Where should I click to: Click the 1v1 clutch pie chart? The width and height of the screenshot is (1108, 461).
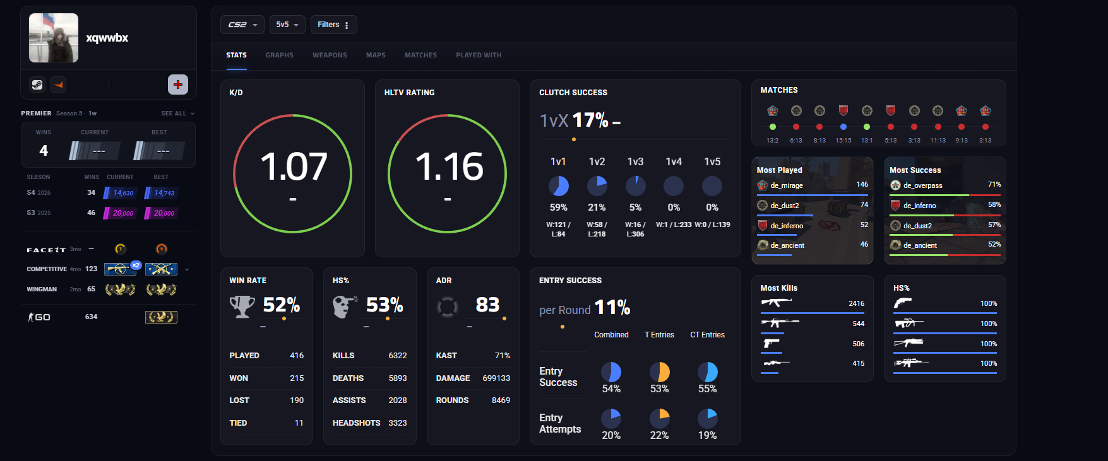coord(559,186)
